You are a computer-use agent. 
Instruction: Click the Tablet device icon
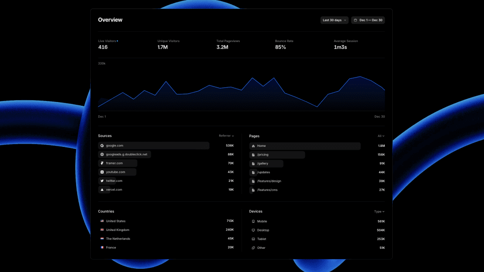(x=253, y=239)
